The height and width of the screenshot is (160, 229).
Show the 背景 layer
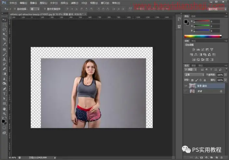click(x=186, y=91)
